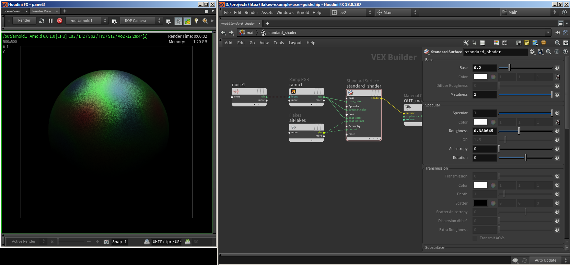Toggle Transmit AOVs checkbox

point(475,238)
